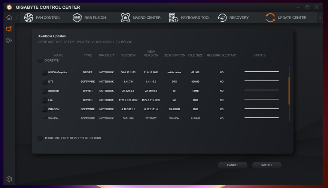The height and width of the screenshot is (188, 328).
Task: Enable Third Party RGB Device's Extensions checkbox
Action: (x=40, y=138)
